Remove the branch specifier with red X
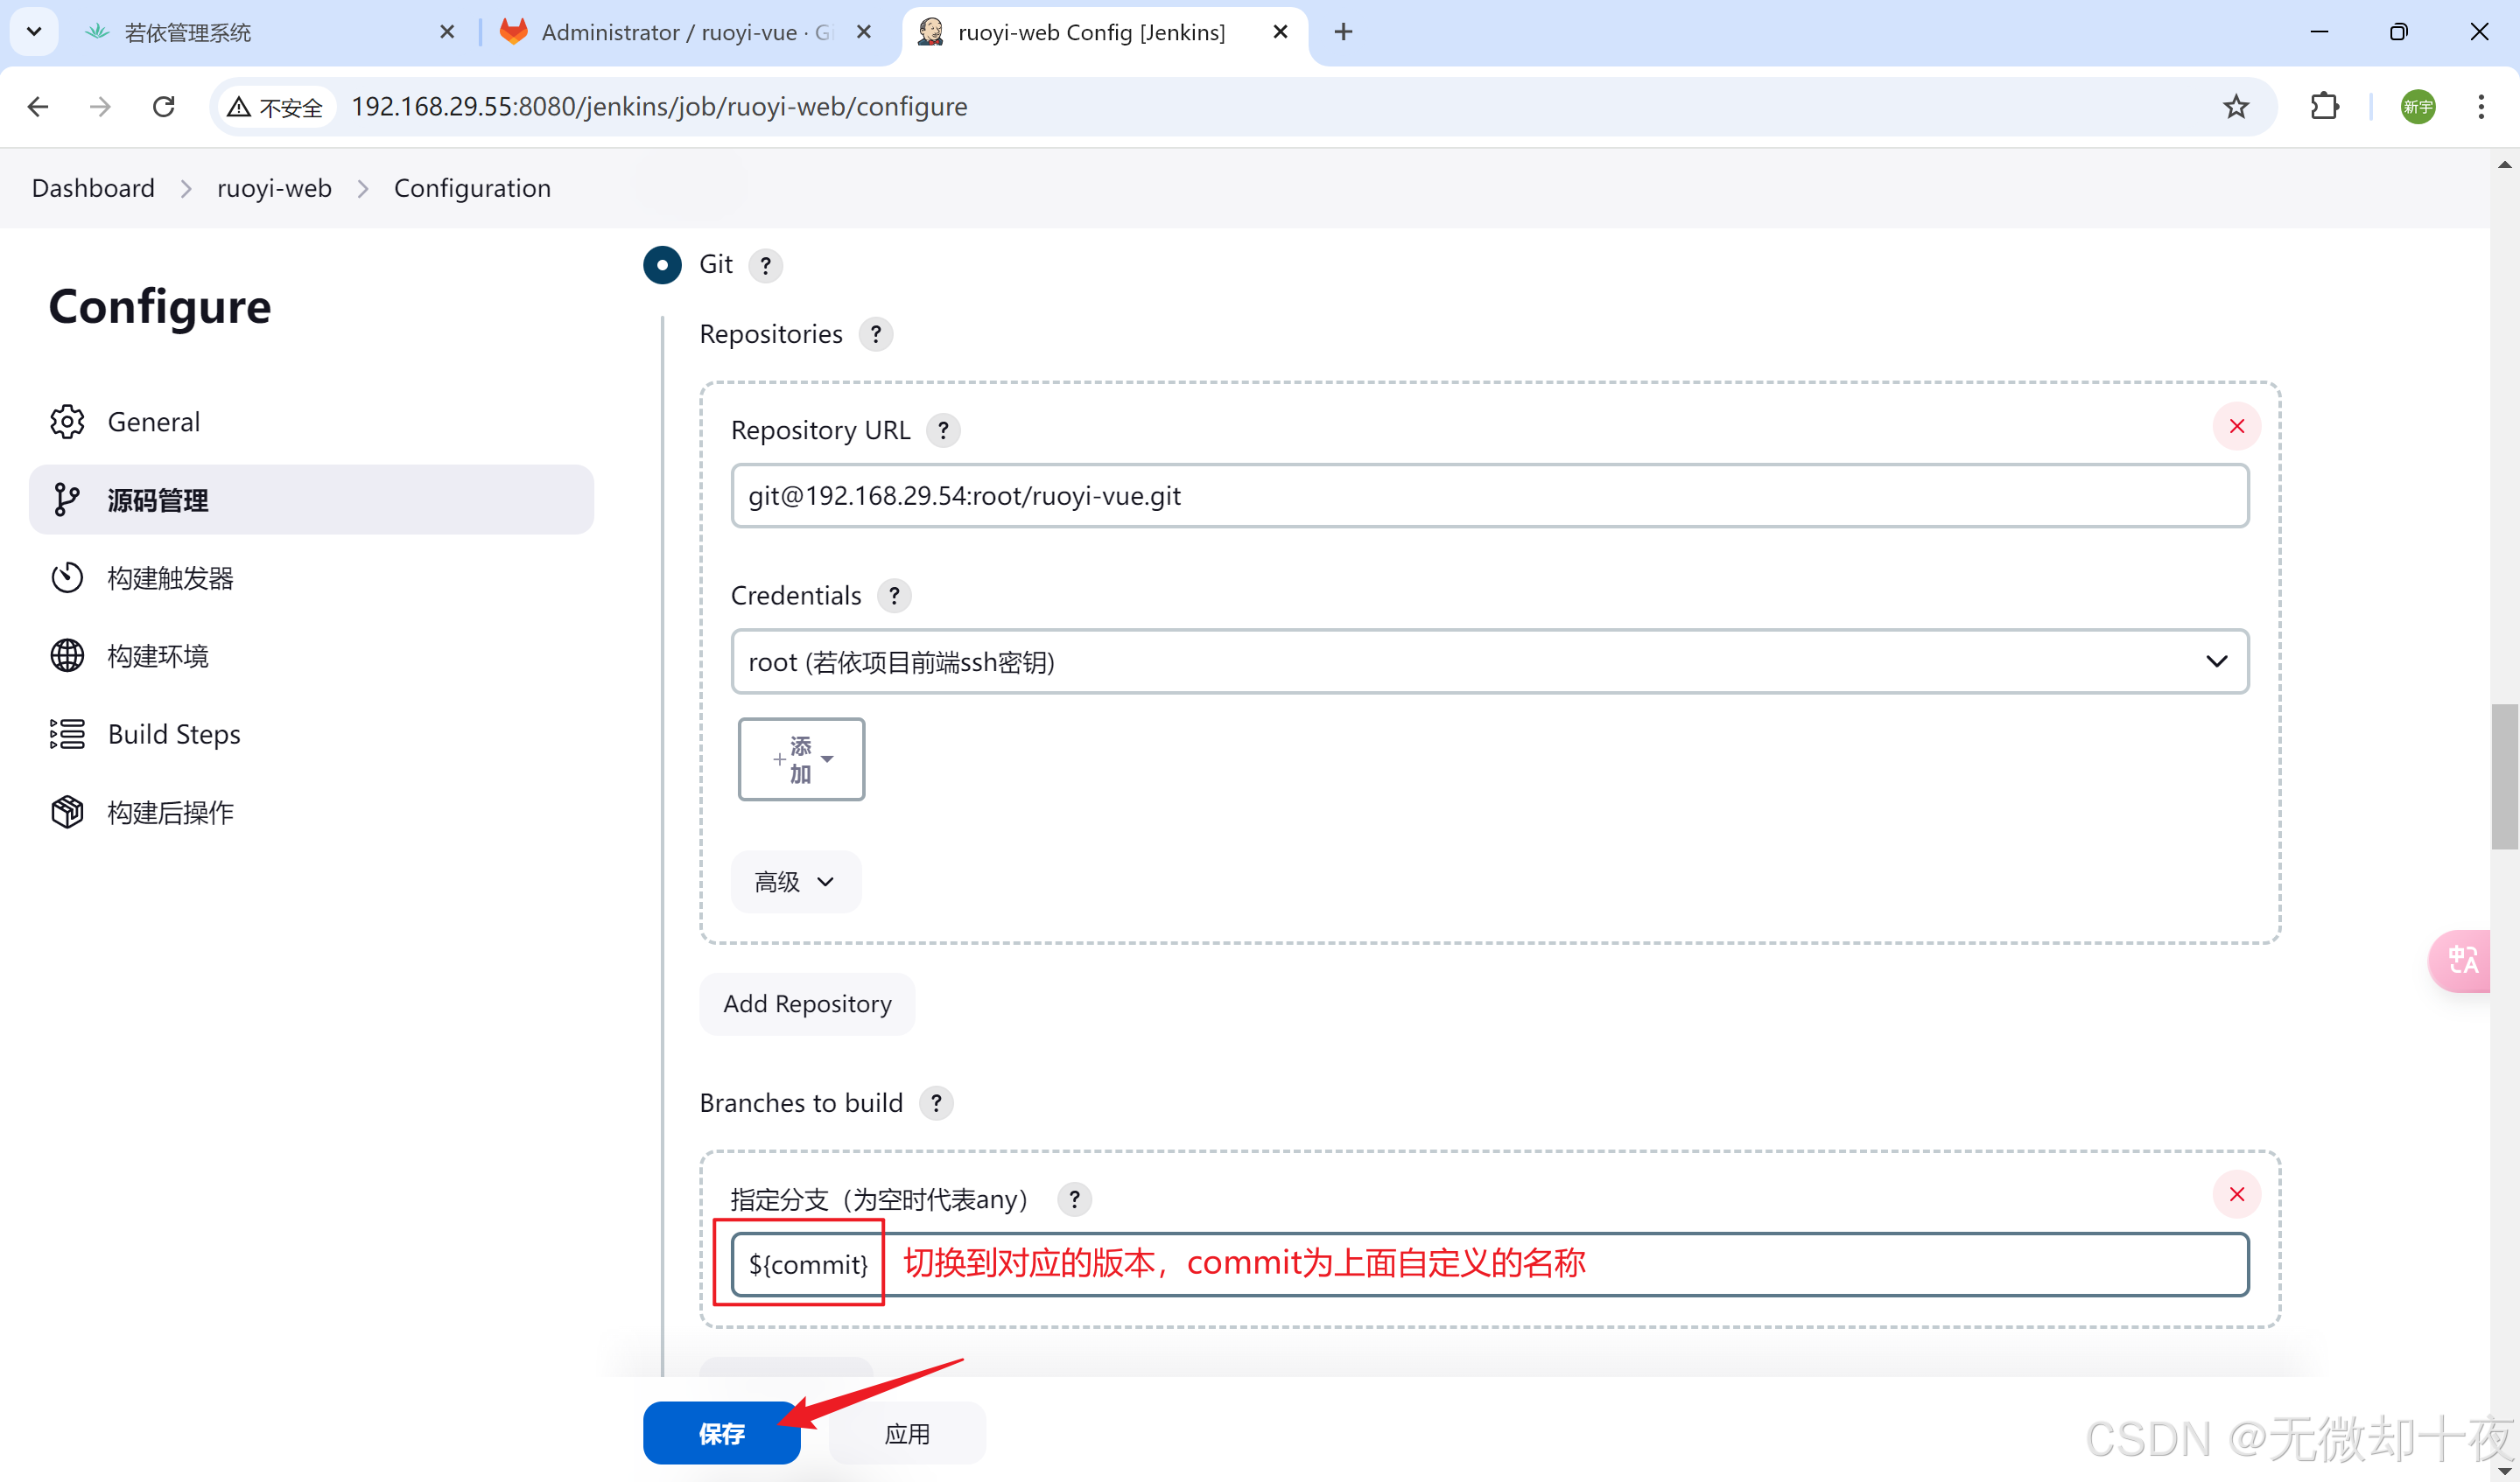This screenshot has width=2520, height=1482. (x=2236, y=1194)
